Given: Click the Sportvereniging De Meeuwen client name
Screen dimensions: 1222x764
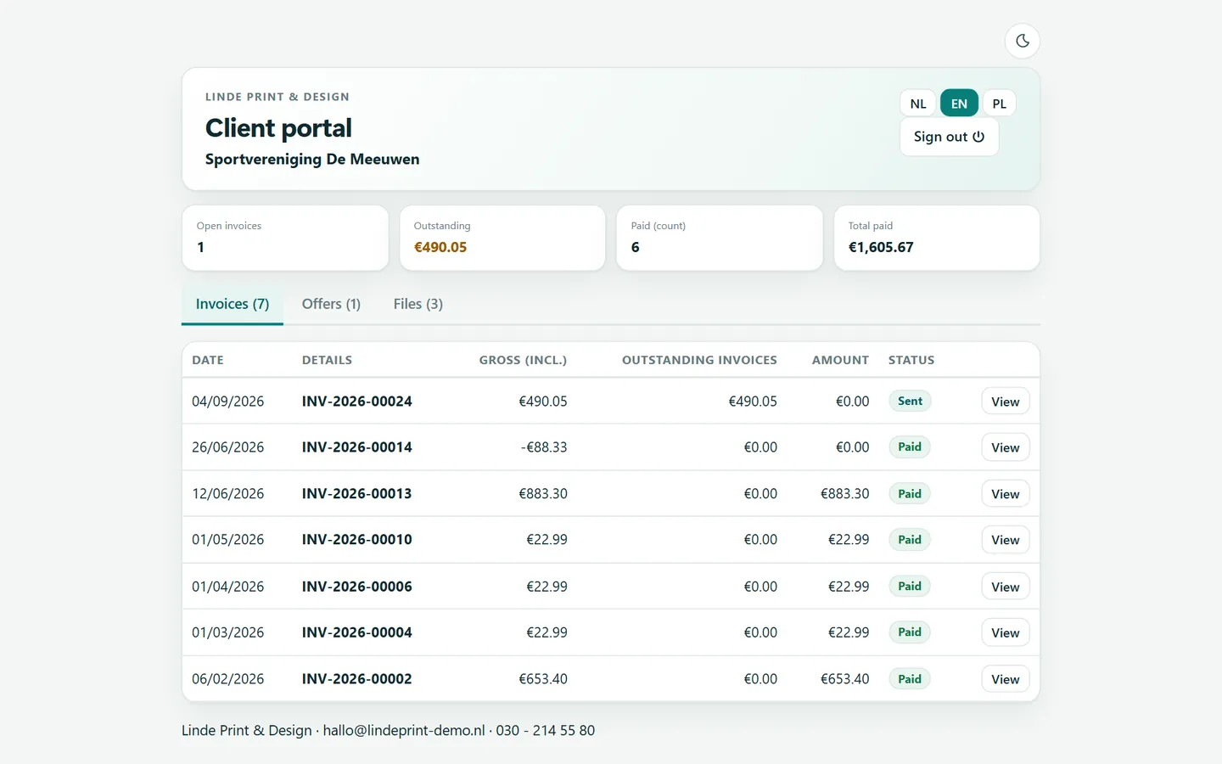Looking at the screenshot, I should [x=312, y=160].
